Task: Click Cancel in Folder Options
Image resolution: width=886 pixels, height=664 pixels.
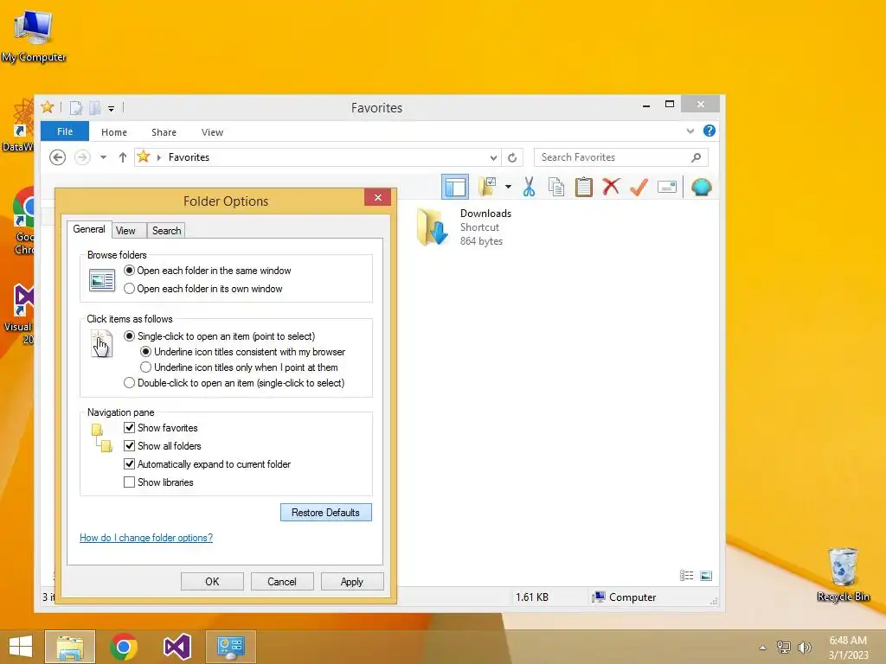Action: [282, 582]
